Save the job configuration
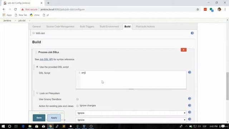This screenshot has width=229, height=129. [39, 118]
